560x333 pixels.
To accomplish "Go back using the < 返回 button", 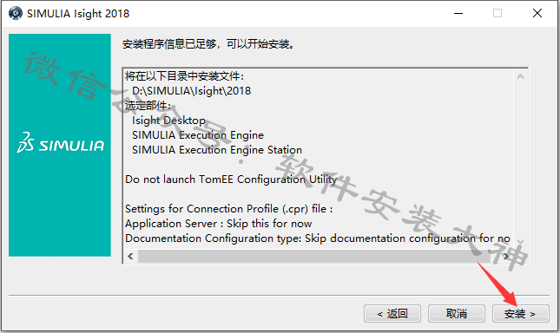I will pyautogui.click(x=392, y=314).
